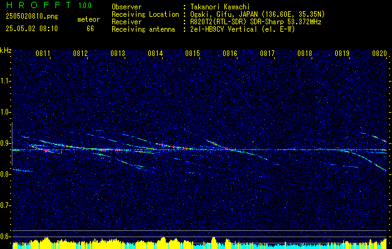Click the 0815 time marker

[x=193, y=53]
